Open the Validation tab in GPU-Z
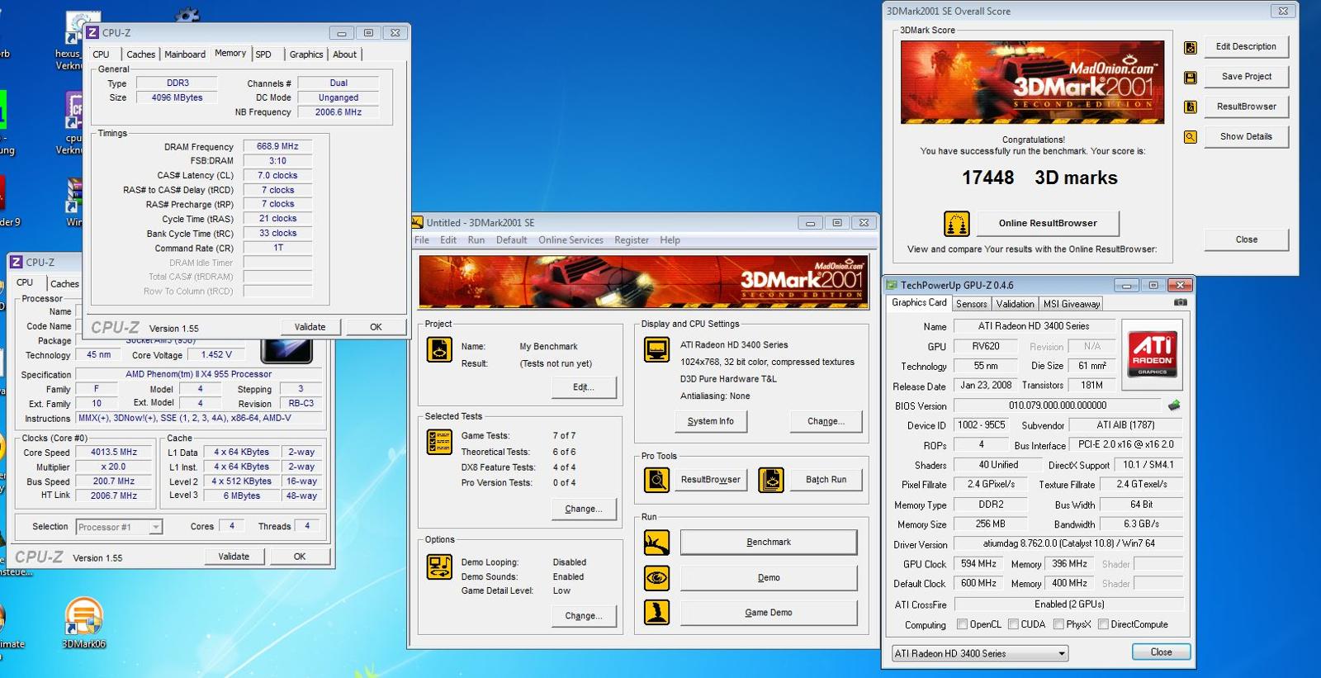The image size is (1321, 678). [1015, 304]
